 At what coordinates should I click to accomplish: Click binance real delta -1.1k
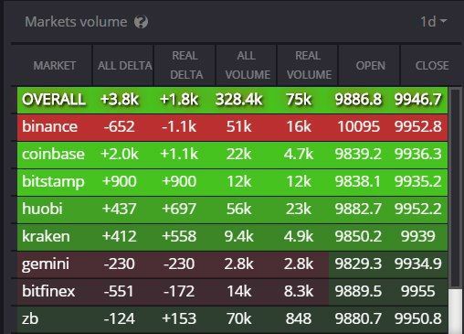(x=179, y=126)
